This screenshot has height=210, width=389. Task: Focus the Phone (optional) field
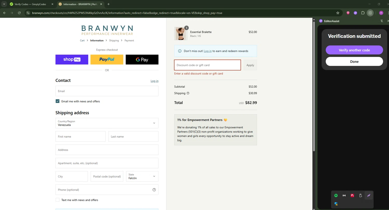pos(107,190)
